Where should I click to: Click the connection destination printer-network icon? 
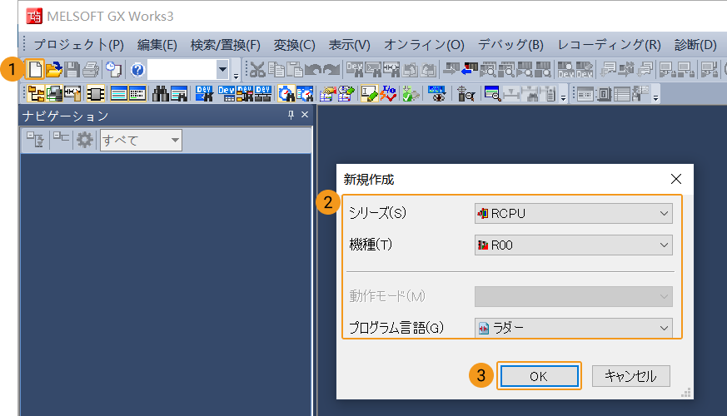pyautogui.click(x=54, y=94)
